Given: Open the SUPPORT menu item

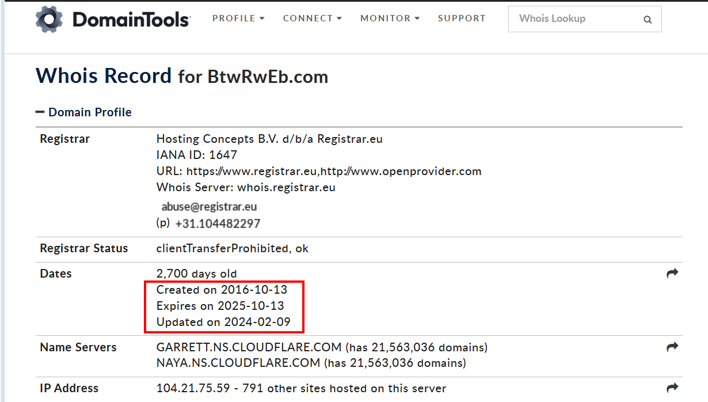Looking at the screenshot, I should click(x=462, y=18).
